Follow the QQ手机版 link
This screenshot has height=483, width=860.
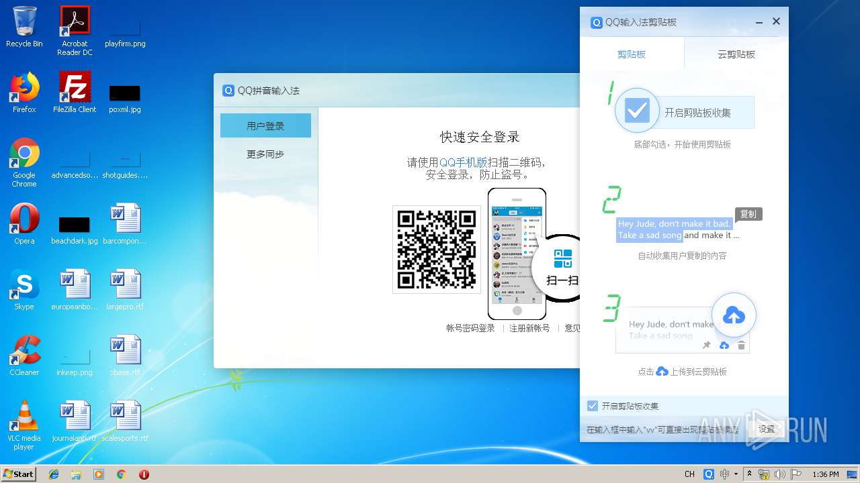464,162
